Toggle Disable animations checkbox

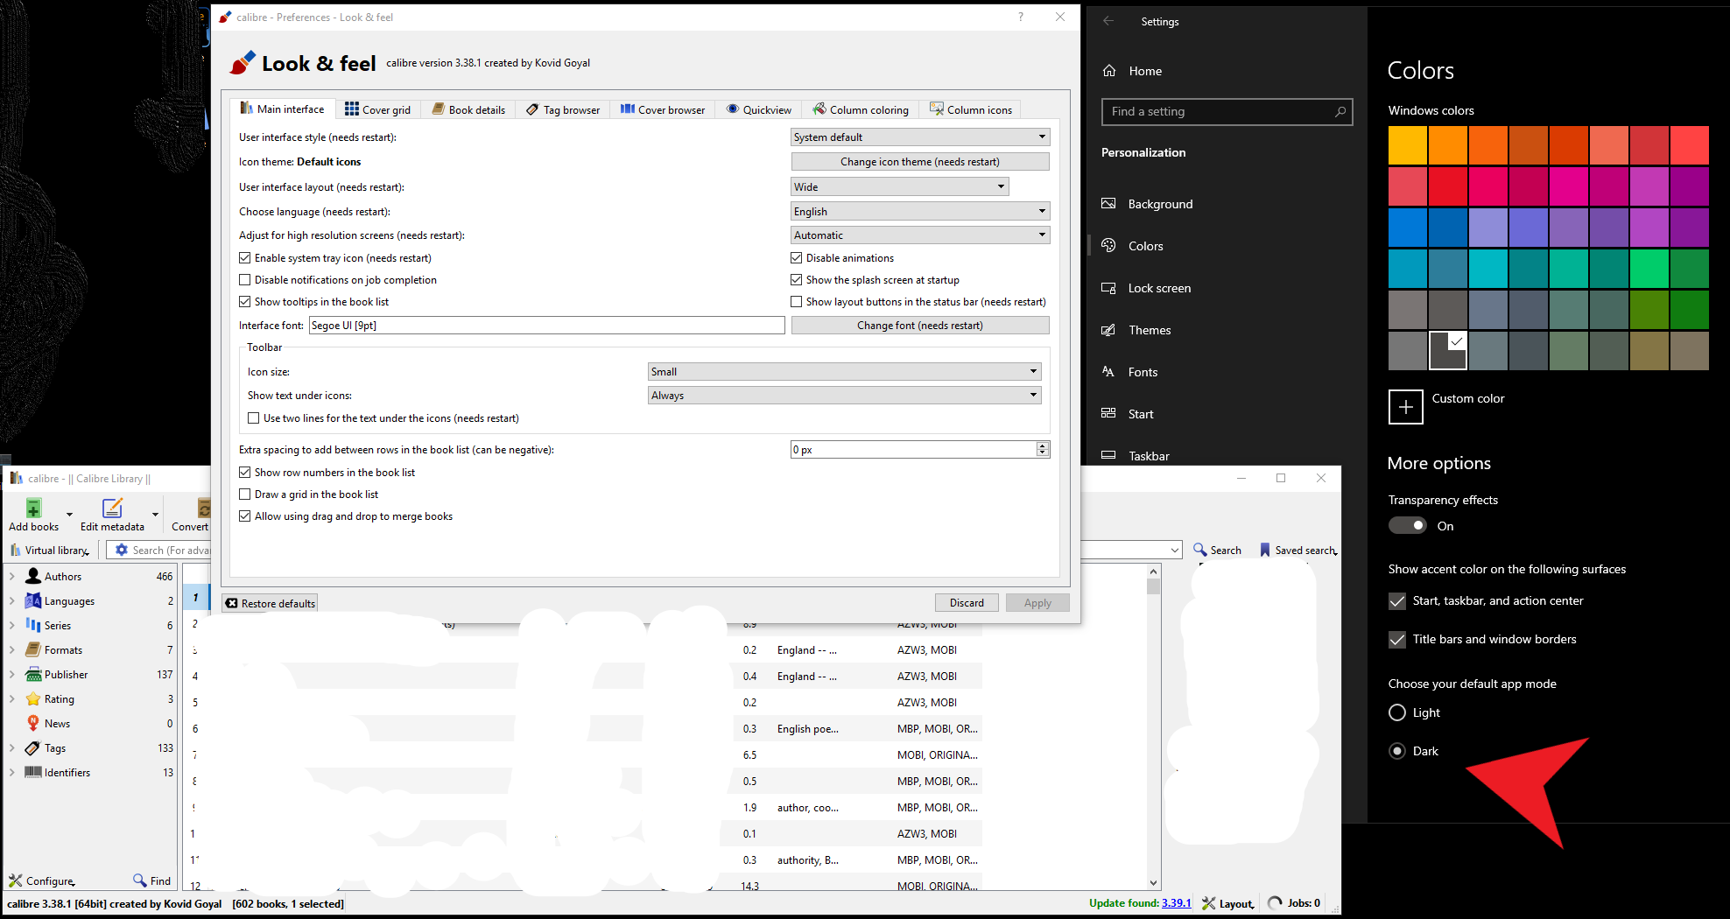pyautogui.click(x=797, y=258)
